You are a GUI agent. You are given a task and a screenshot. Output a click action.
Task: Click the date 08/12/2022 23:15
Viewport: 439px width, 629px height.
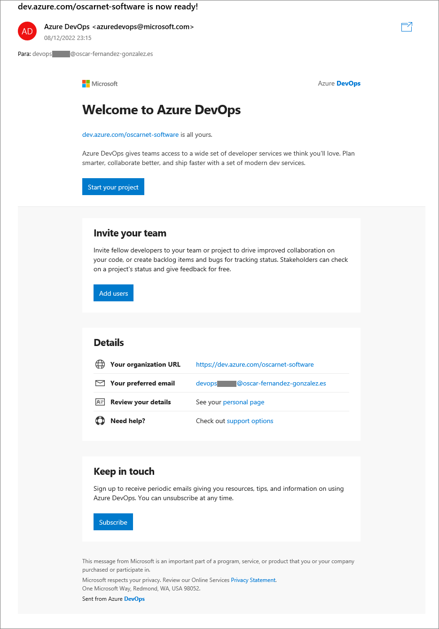pyautogui.click(x=68, y=38)
